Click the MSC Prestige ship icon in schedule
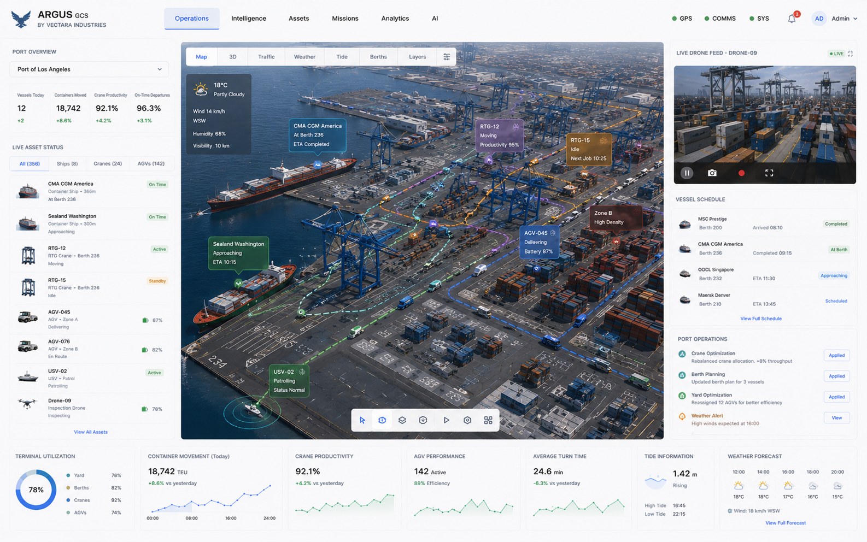The image size is (867, 542). [x=685, y=224]
